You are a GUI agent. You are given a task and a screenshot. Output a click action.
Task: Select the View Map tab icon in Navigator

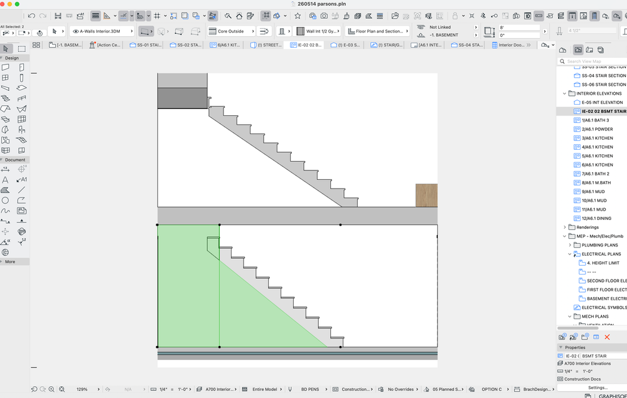coord(578,50)
